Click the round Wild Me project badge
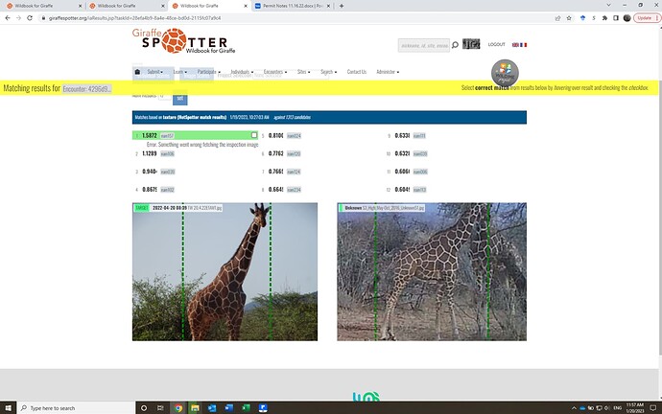This screenshot has height=414, width=662. tap(505, 73)
